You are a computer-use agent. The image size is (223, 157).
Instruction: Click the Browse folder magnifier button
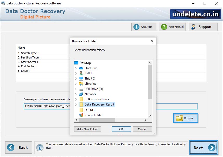click(186, 118)
